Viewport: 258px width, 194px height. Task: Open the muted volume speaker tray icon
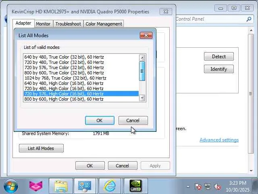217,187
